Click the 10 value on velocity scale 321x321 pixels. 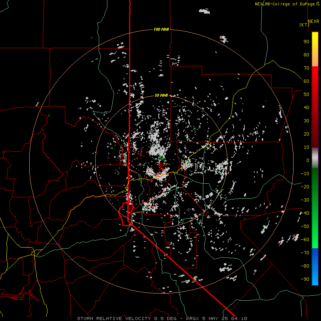306,147
